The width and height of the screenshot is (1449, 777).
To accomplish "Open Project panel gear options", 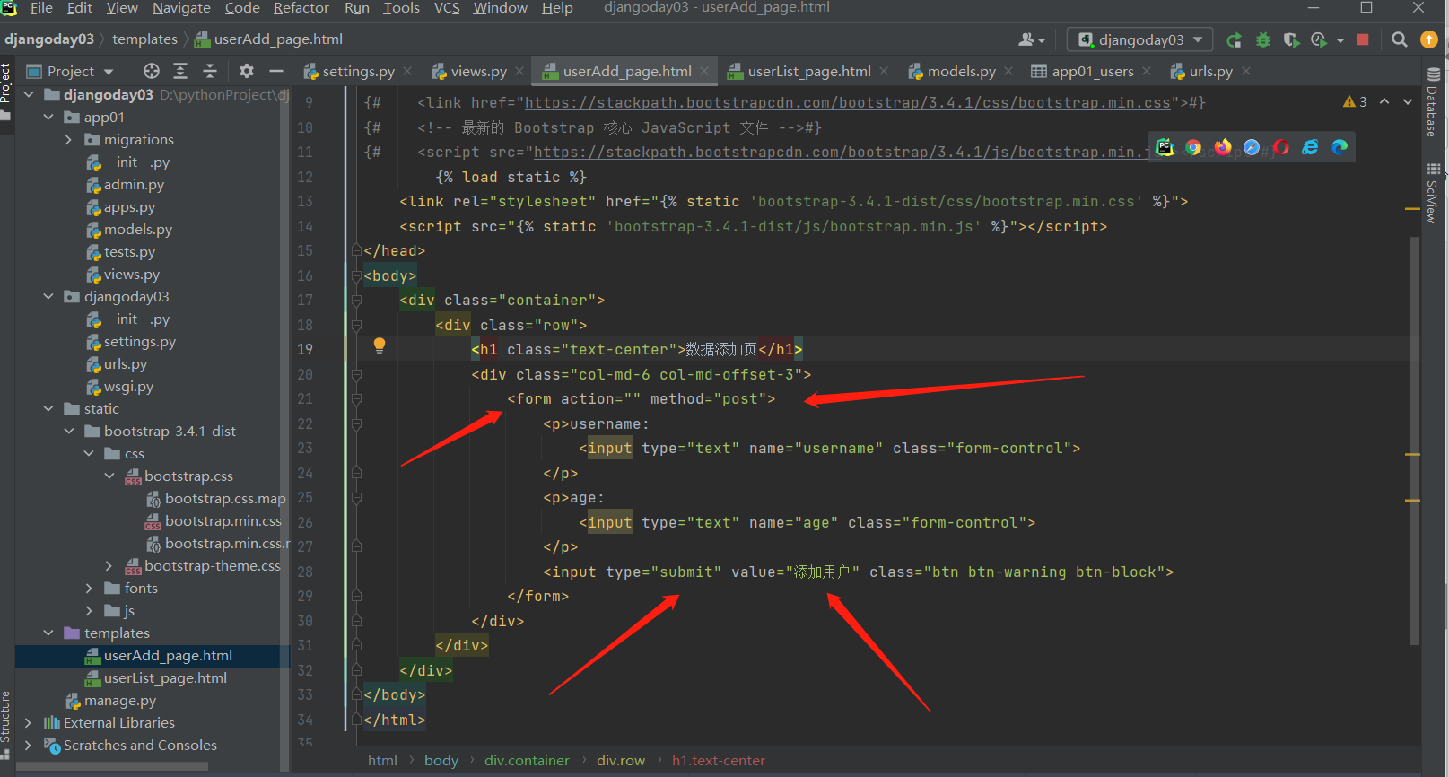I will pyautogui.click(x=247, y=71).
